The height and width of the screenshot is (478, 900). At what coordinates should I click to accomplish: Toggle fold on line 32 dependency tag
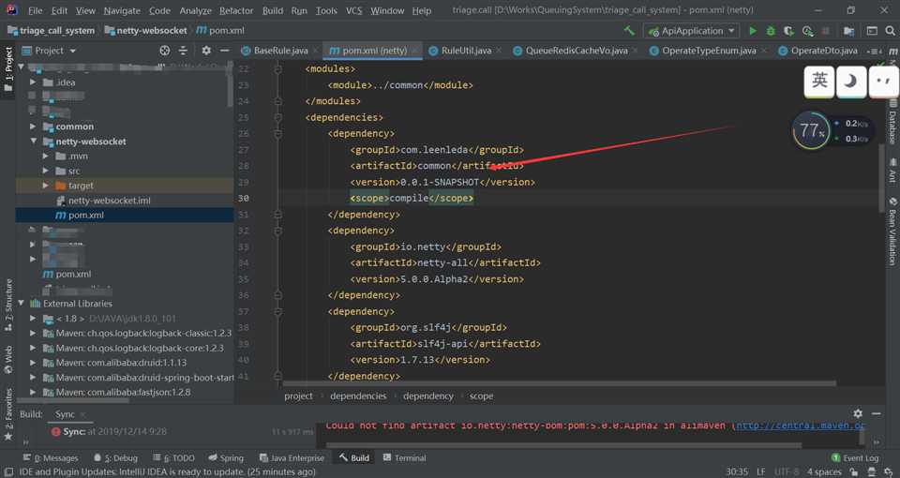(277, 231)
